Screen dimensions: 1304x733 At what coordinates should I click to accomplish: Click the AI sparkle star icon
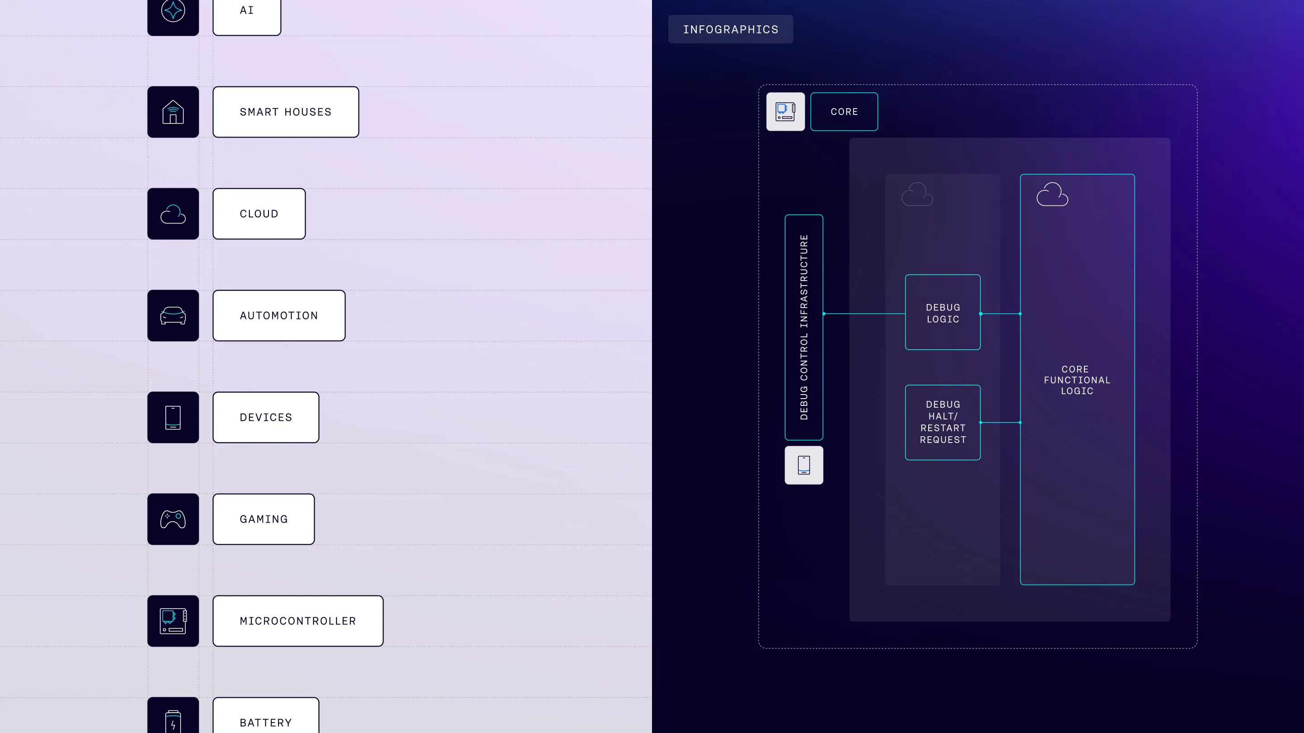(x=173, y=11)
